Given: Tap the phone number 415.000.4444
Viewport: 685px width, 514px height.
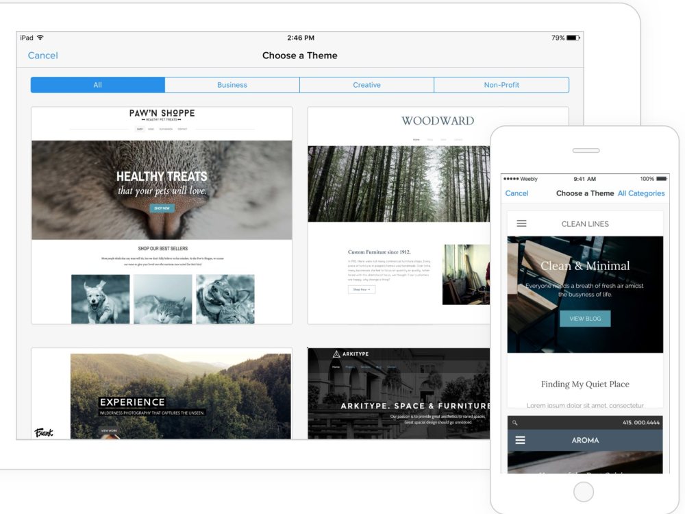Looking at the screenshot, I should coord(641,423).
